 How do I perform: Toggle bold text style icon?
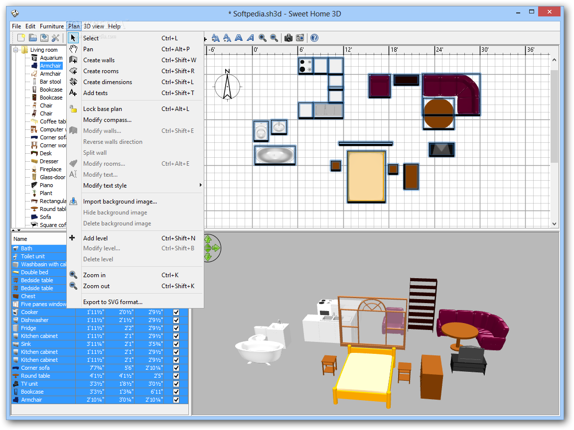(239, 38)
